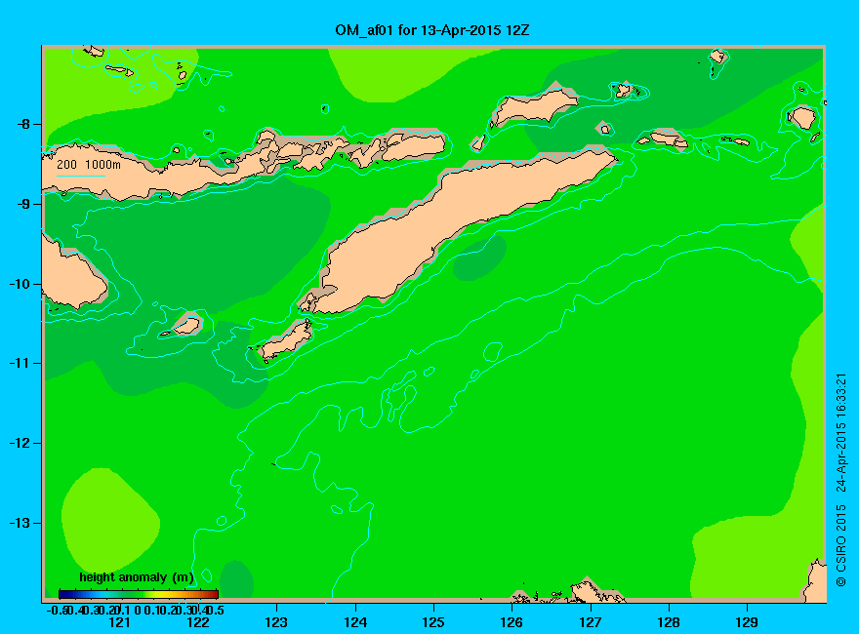Click the latitude axis label -10
The width and height of the screenshot is (859, 634).
(20, 284)
